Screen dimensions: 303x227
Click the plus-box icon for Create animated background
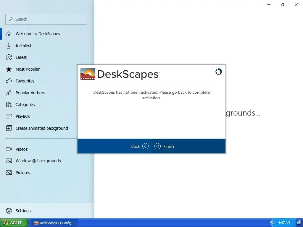(9, 128)
